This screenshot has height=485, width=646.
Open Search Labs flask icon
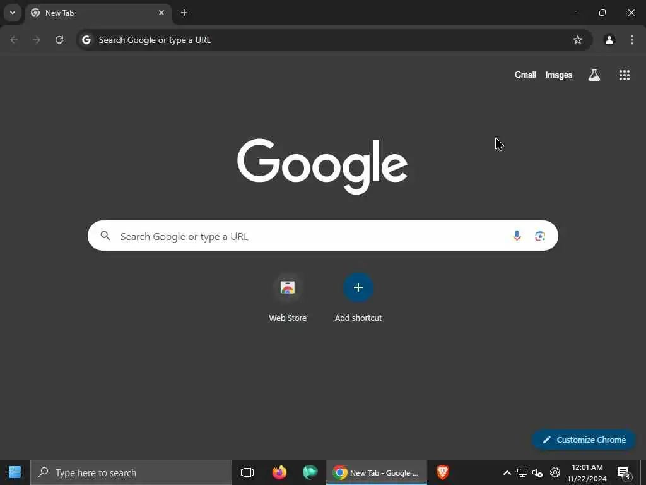coord(594,75)
